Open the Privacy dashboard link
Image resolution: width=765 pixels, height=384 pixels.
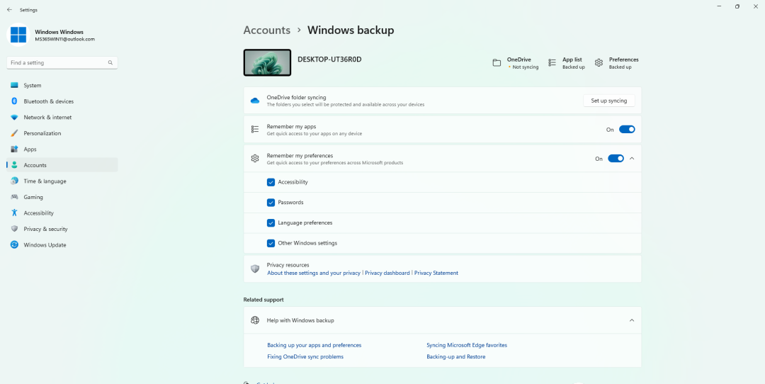[x=387, y=273]
